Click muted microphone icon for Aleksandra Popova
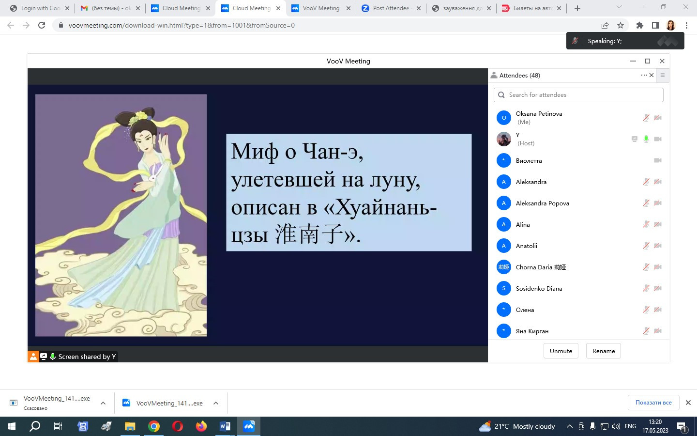 pyautogui.click(x=646, y=203)
